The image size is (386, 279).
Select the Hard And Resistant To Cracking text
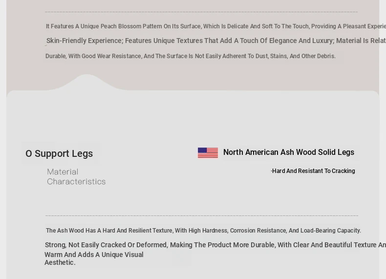pos(313,171)
